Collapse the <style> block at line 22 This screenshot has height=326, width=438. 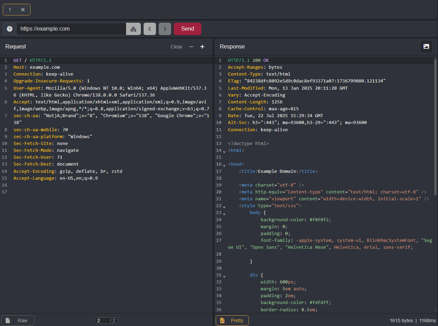(x=224, y=207)
